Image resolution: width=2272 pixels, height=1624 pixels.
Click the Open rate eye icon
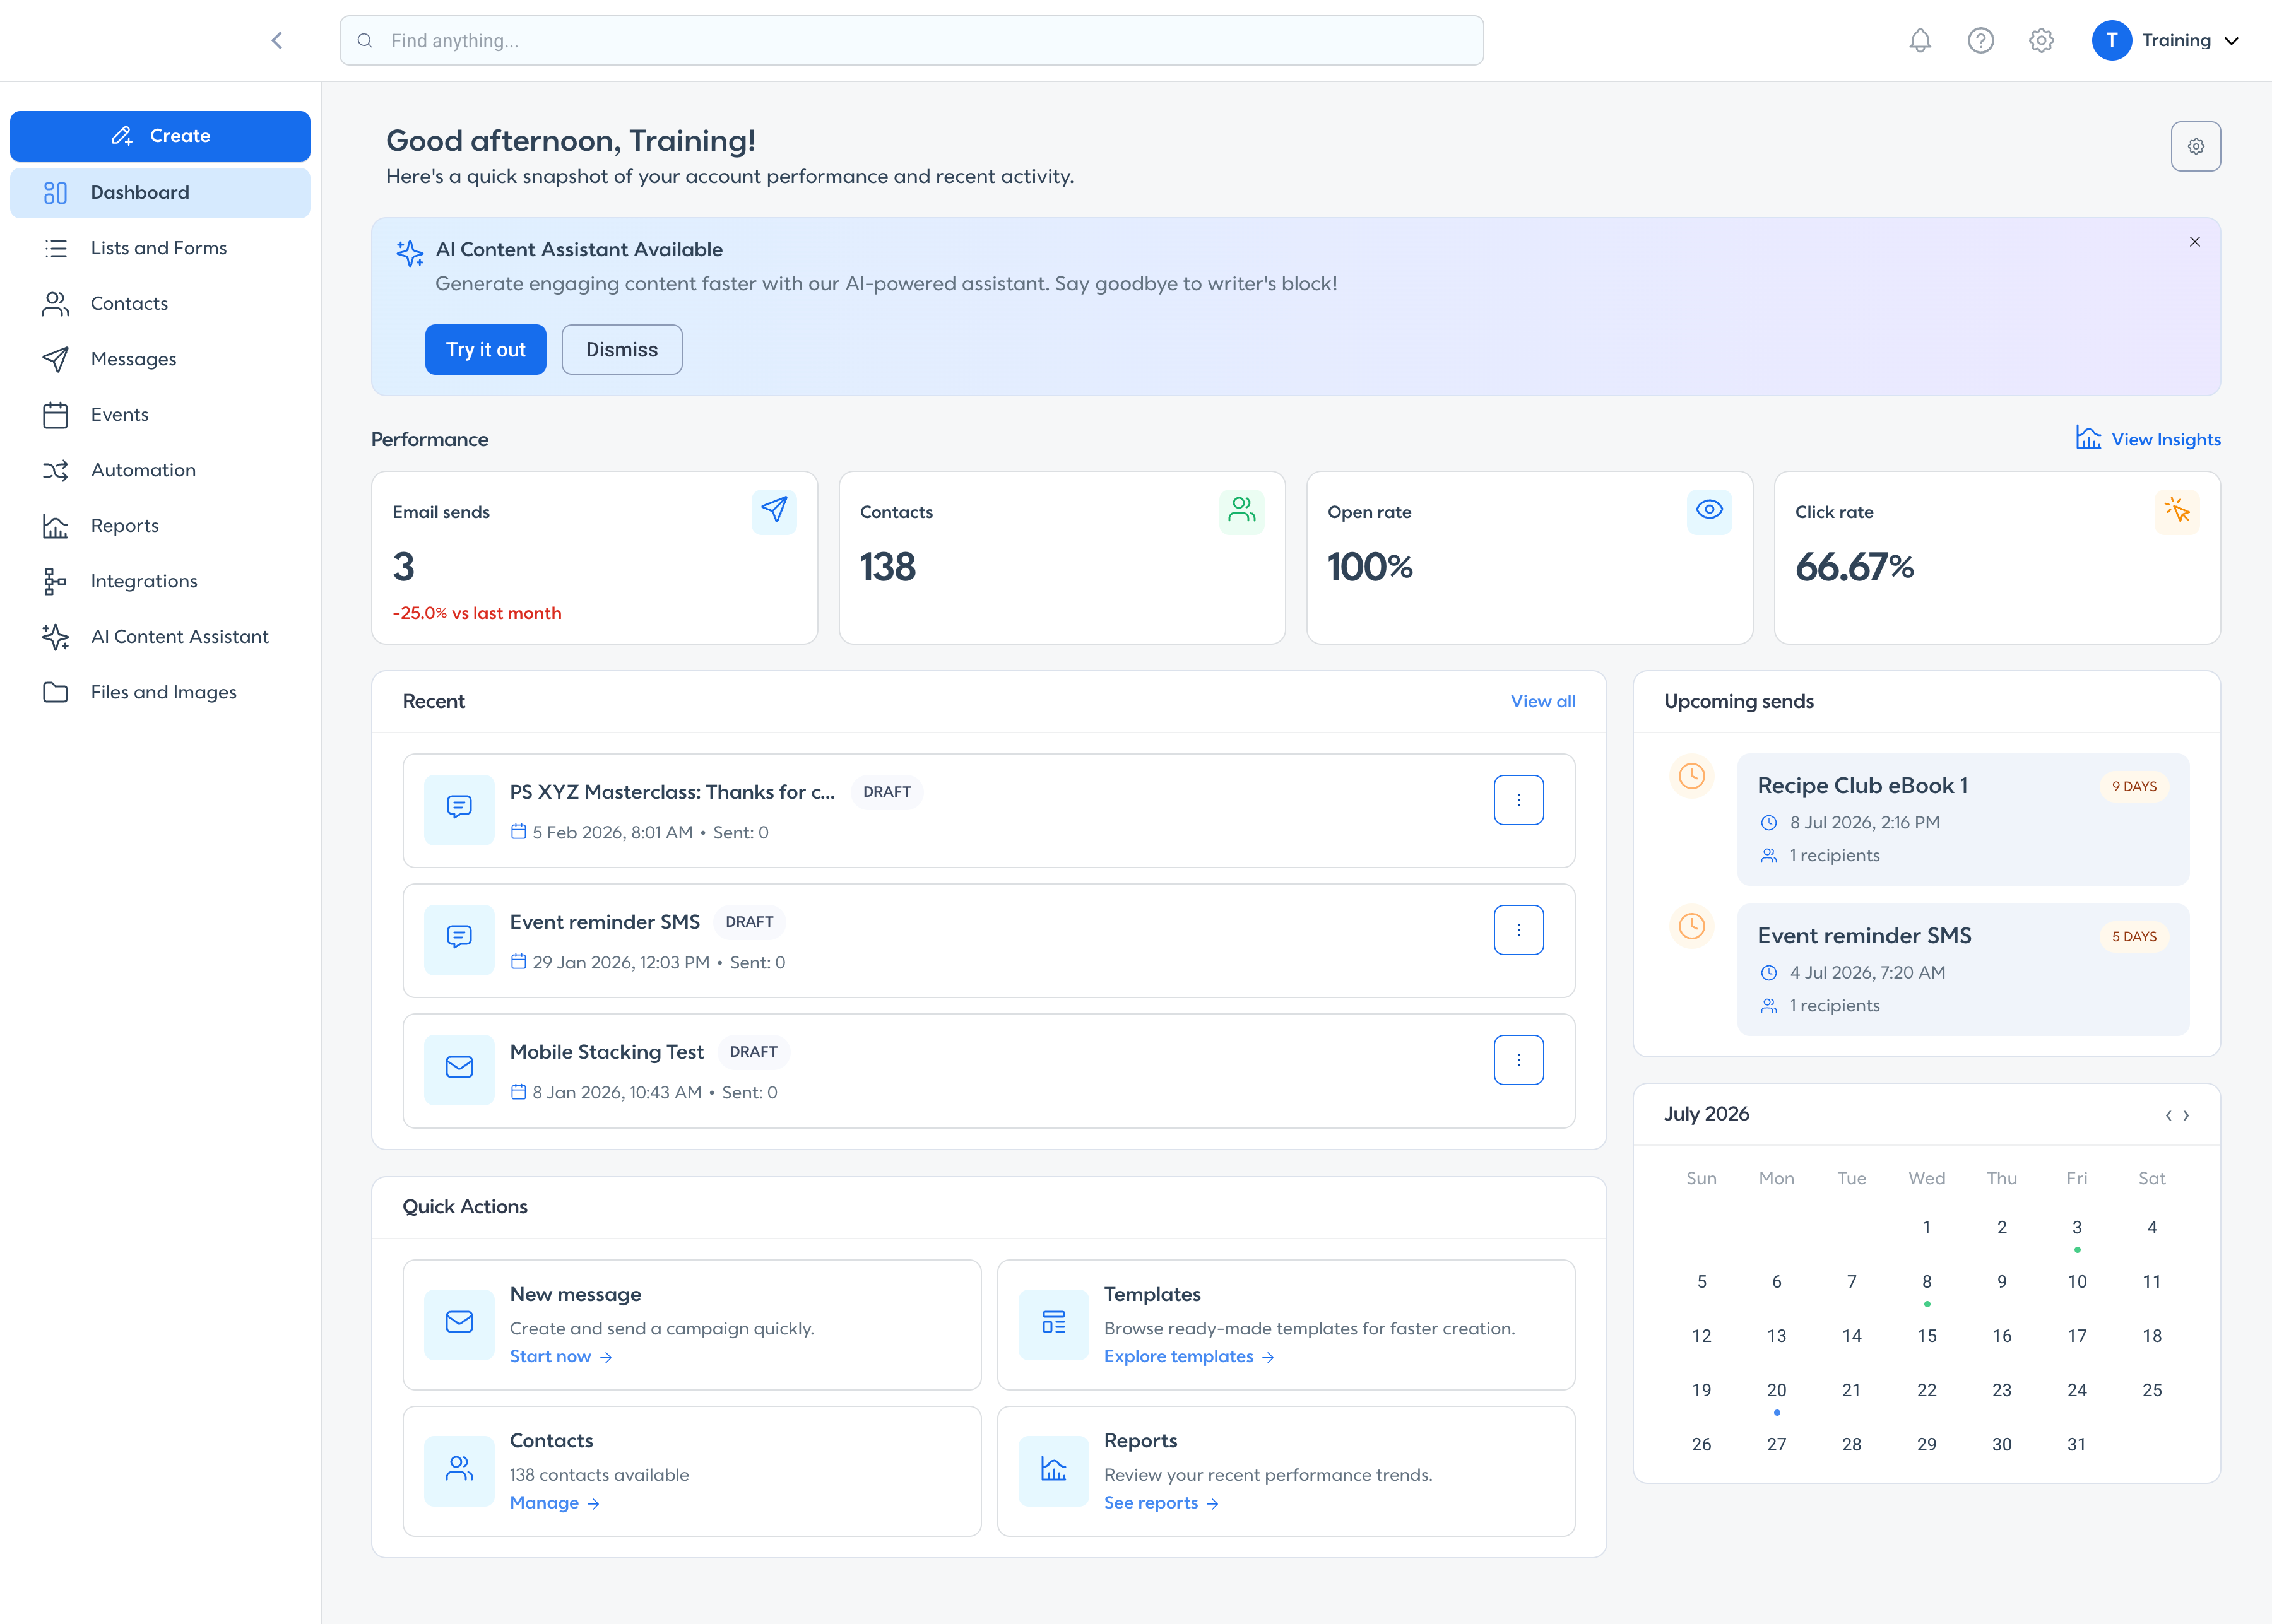tap(1709, 511)
